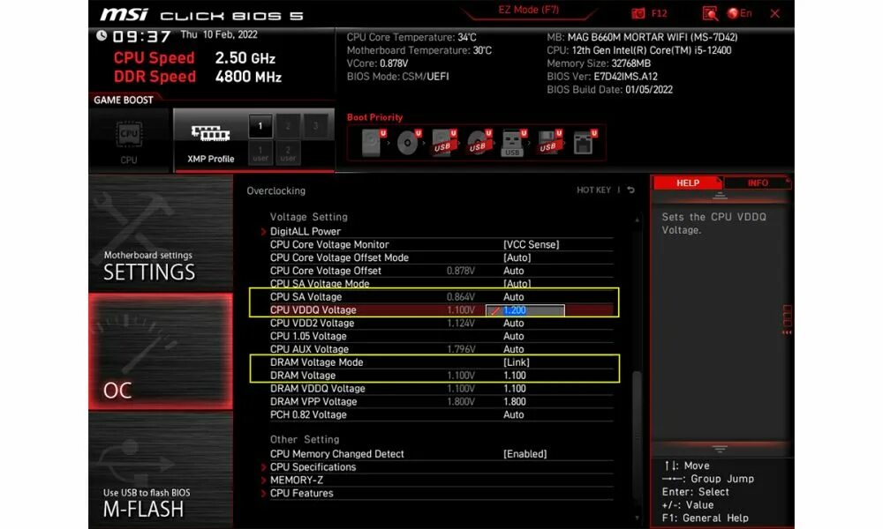
Task: Click the F12 screenshot camera icon
Action: 638,13
